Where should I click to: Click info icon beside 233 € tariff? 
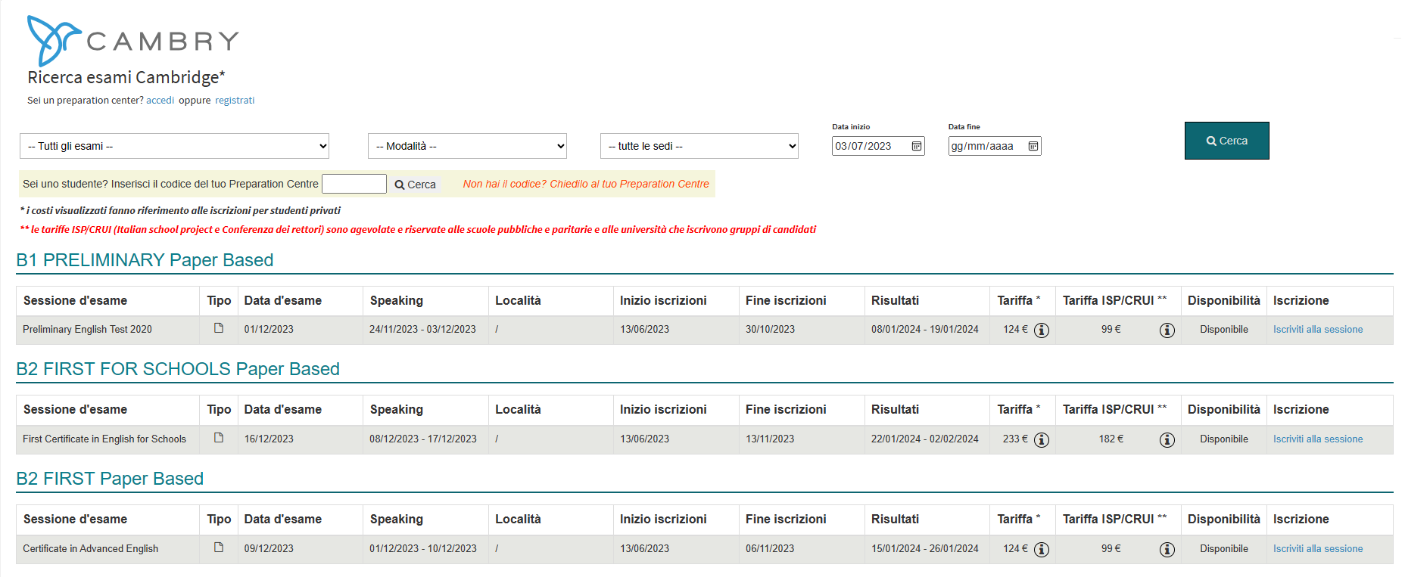[x=1042, y=440]
